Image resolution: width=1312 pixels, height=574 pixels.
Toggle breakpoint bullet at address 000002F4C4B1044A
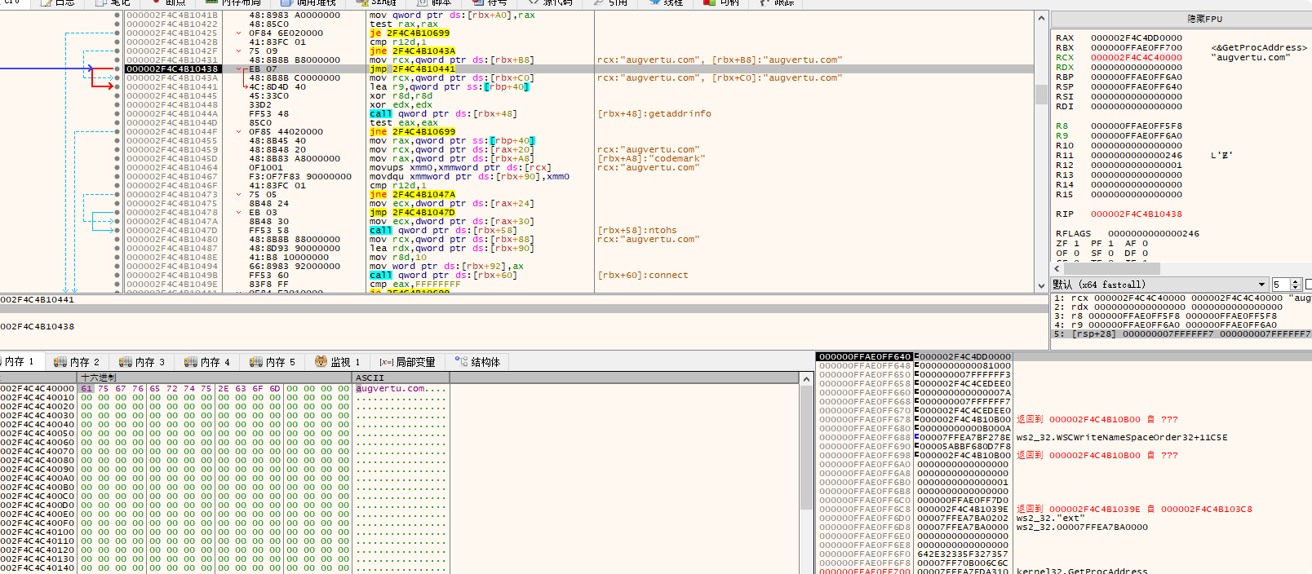(x=117, y=113)
